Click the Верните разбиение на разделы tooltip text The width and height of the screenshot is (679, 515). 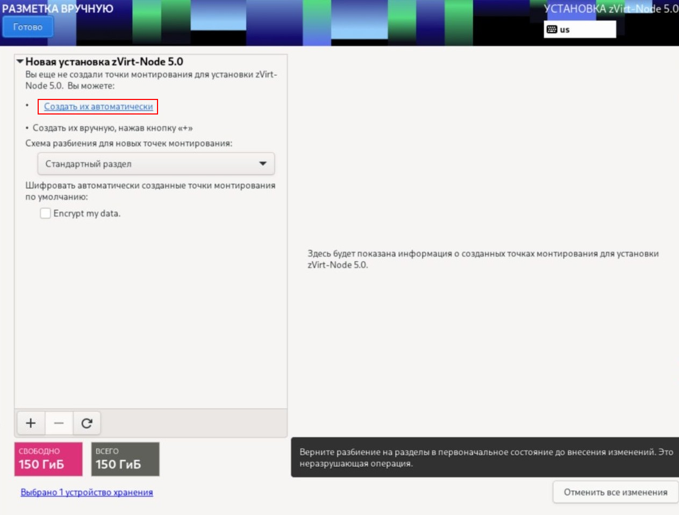[486, 457]
